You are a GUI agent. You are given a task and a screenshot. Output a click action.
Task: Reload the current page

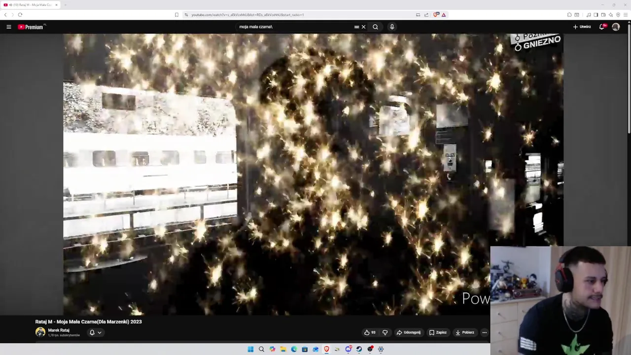(20, 15)
